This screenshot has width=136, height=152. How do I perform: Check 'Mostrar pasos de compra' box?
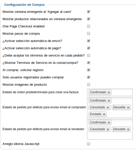pyautogui.click(x=89, y=33)
